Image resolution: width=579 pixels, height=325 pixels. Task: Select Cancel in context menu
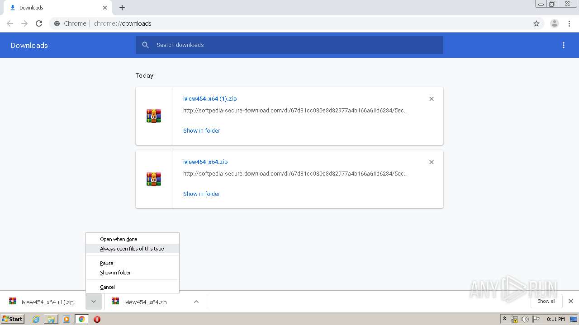[x=133, y=287]
